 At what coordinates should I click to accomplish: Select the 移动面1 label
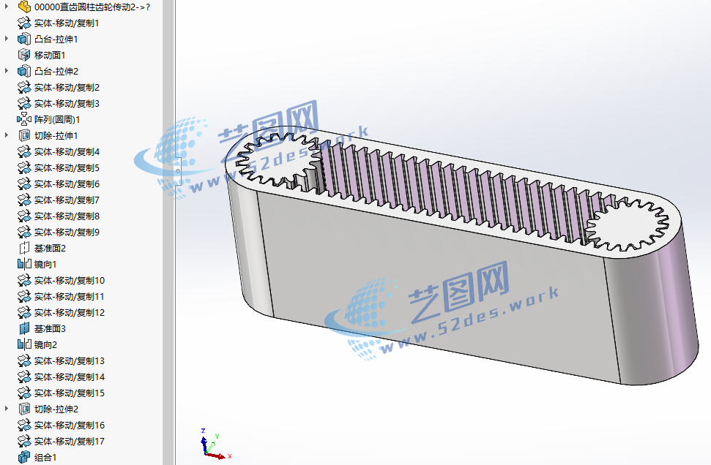coord(50,56)
